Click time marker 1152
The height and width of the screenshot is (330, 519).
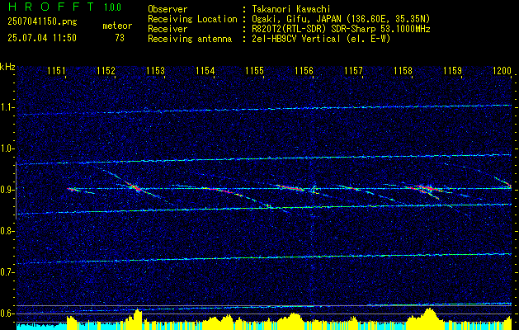106,71
